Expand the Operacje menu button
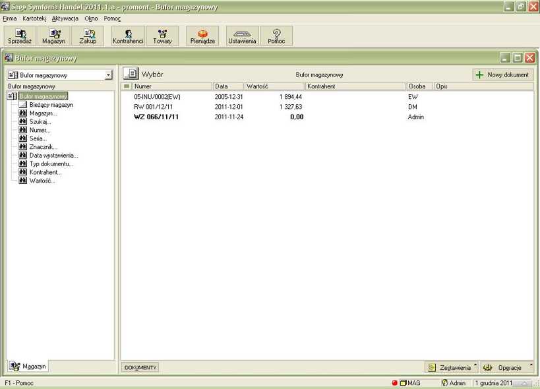This screenshot has height=389, width=540. pyautogui.click(x=507, y=368)
